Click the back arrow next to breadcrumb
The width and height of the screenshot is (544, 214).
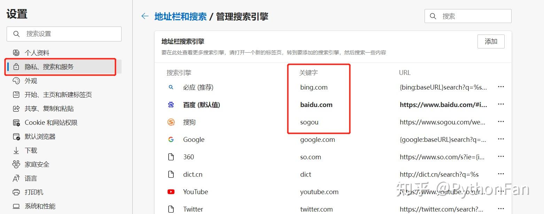coord(145,16)
